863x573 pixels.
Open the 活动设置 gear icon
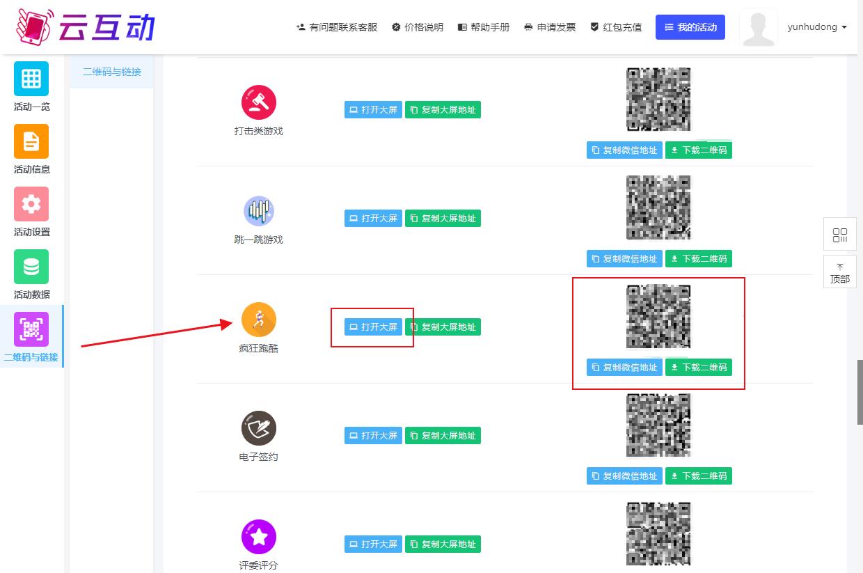coord(31,204)
